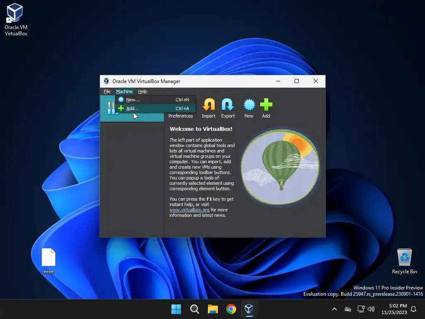Screen dimensions: 425x319
Task: Follow the www.virtualbox.org link
Action: coord(189,210)
